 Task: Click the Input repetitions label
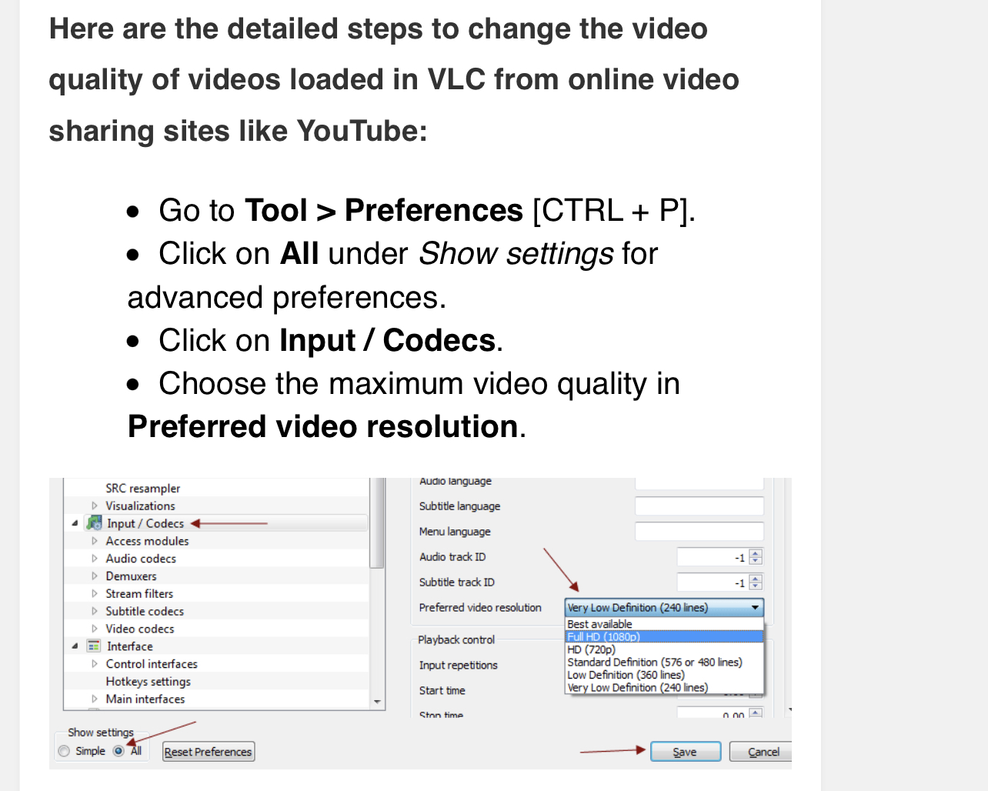pyautogui.click(x=459, y=665)
